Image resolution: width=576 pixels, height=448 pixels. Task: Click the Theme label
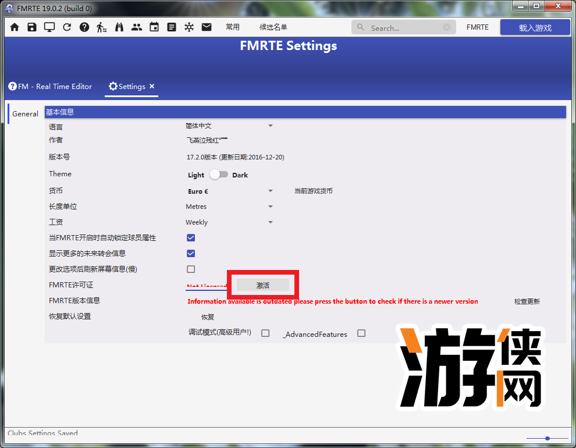click(x=61, y=174)
